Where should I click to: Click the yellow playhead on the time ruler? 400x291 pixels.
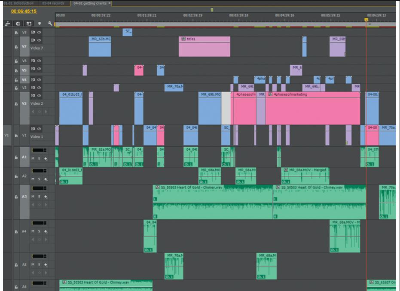tap(366, 20)
